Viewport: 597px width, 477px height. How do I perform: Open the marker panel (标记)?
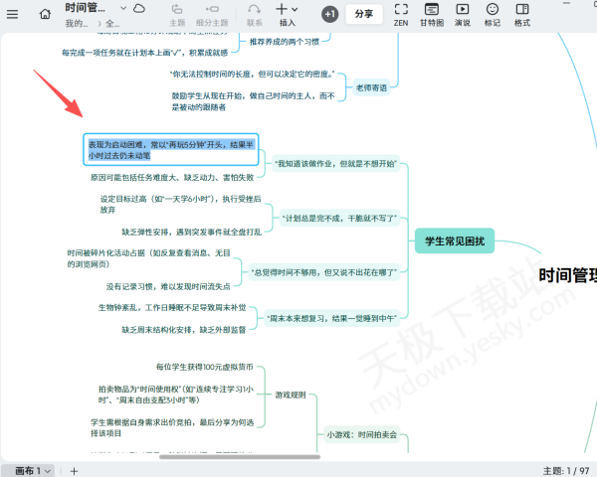pos(492,14)
